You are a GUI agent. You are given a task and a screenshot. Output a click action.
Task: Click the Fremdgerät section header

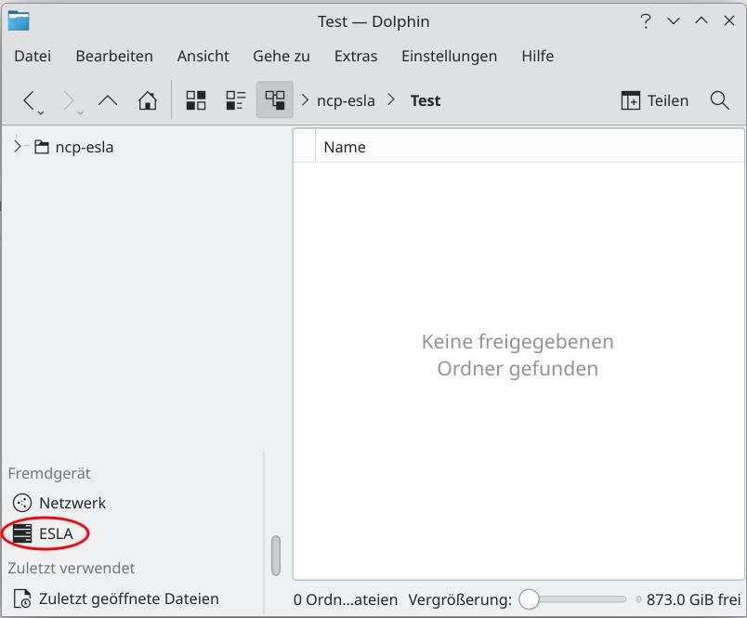pyautogui.click(x=49, y=473)
